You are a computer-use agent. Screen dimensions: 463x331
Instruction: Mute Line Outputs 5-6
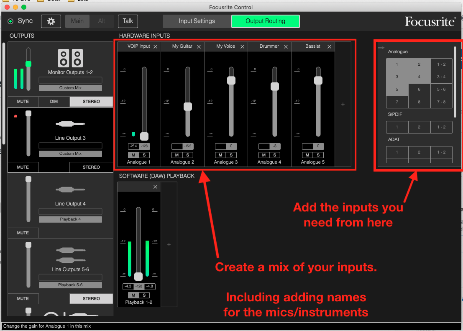point(23,298)
